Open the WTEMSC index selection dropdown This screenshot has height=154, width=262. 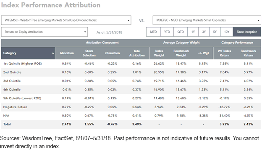(66, 20)
